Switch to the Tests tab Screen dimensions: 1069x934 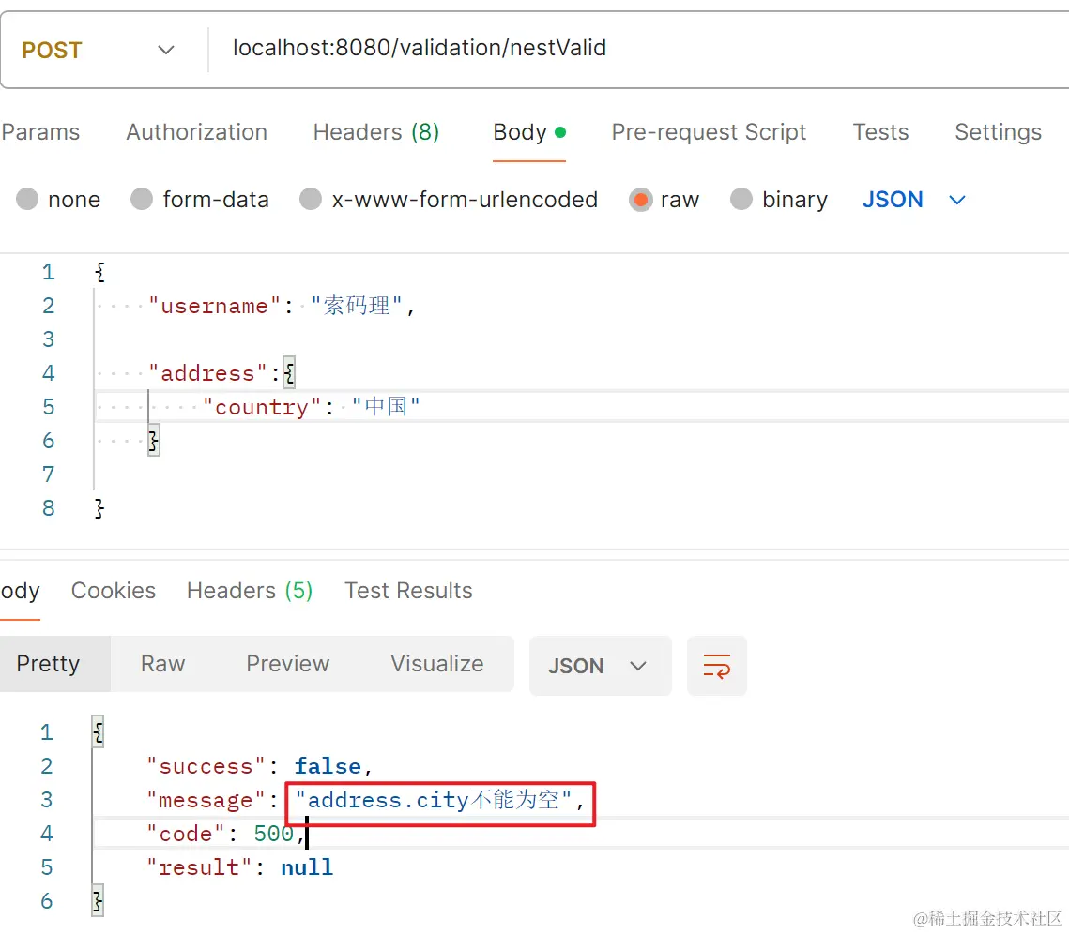pos(880,132)
